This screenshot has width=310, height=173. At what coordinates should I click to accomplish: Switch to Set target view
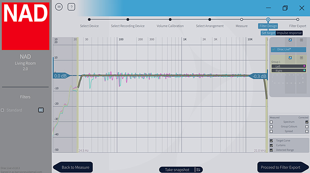(268, 33)
